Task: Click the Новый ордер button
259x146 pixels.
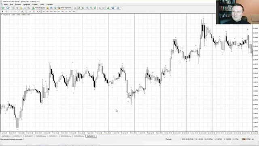Action: (39, 8)
